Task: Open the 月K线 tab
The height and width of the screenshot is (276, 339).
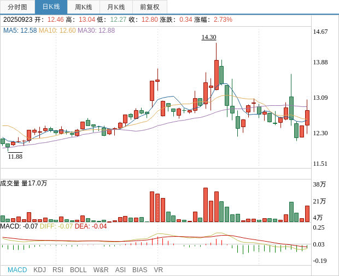Action: tap(116, 7)
